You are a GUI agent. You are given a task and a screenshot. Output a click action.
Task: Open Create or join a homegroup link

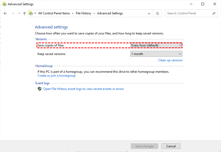[x=57, y=76]
